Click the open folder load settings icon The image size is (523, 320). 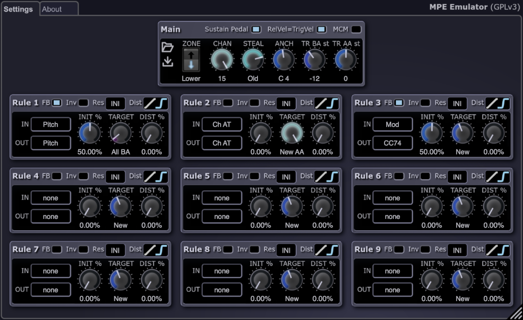click(168, 47)
